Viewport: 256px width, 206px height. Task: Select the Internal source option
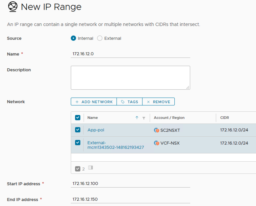point(73,38)
